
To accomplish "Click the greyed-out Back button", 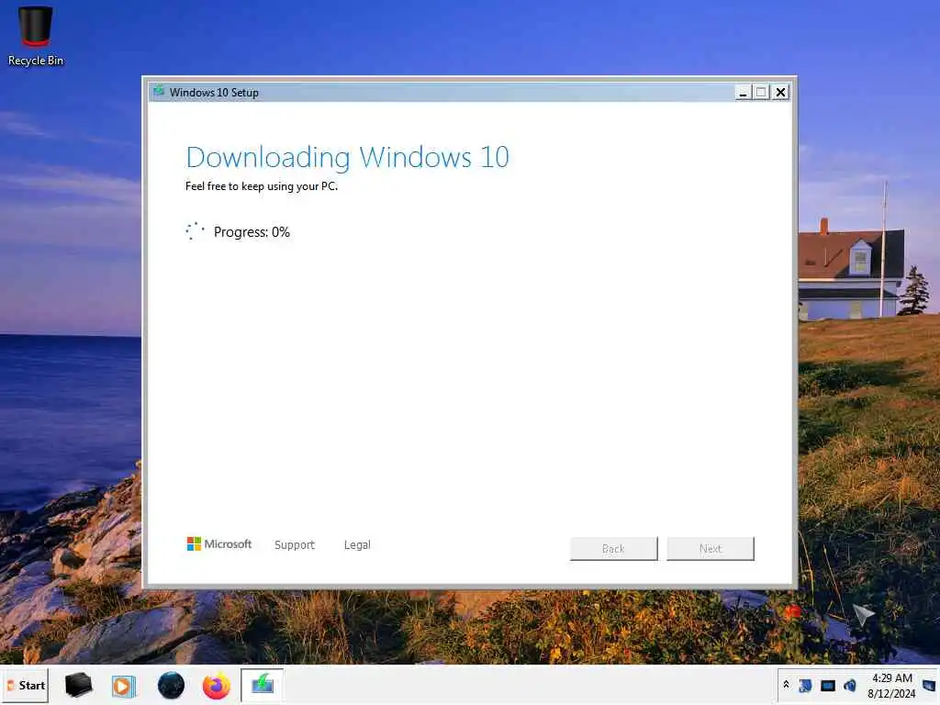I will [x=613, y=549].
